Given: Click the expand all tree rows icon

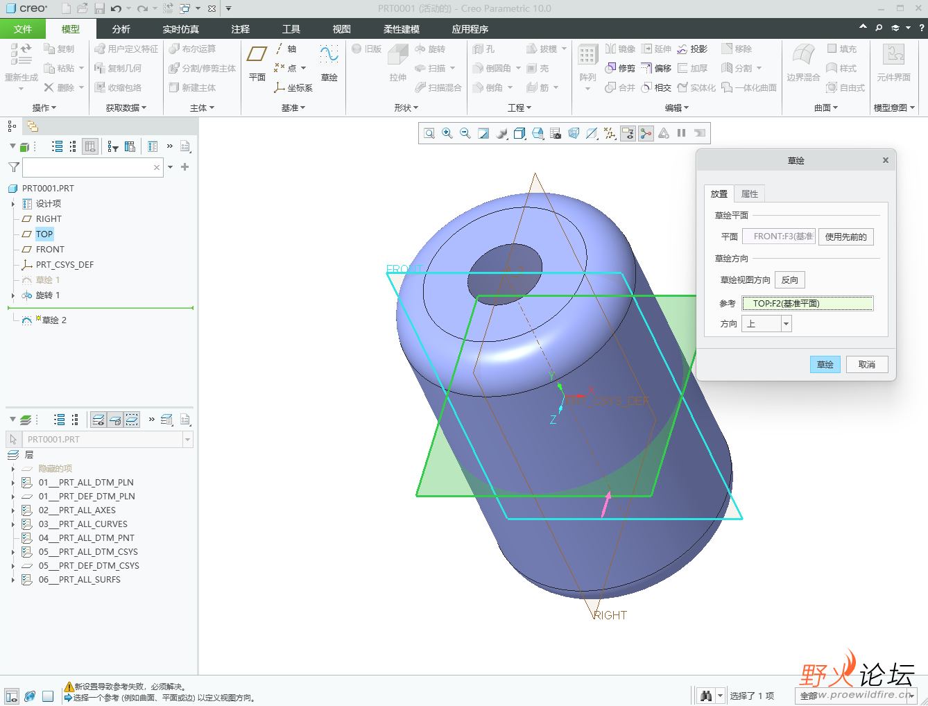Looking at the screenshot, I should click(x=58, y=146).
